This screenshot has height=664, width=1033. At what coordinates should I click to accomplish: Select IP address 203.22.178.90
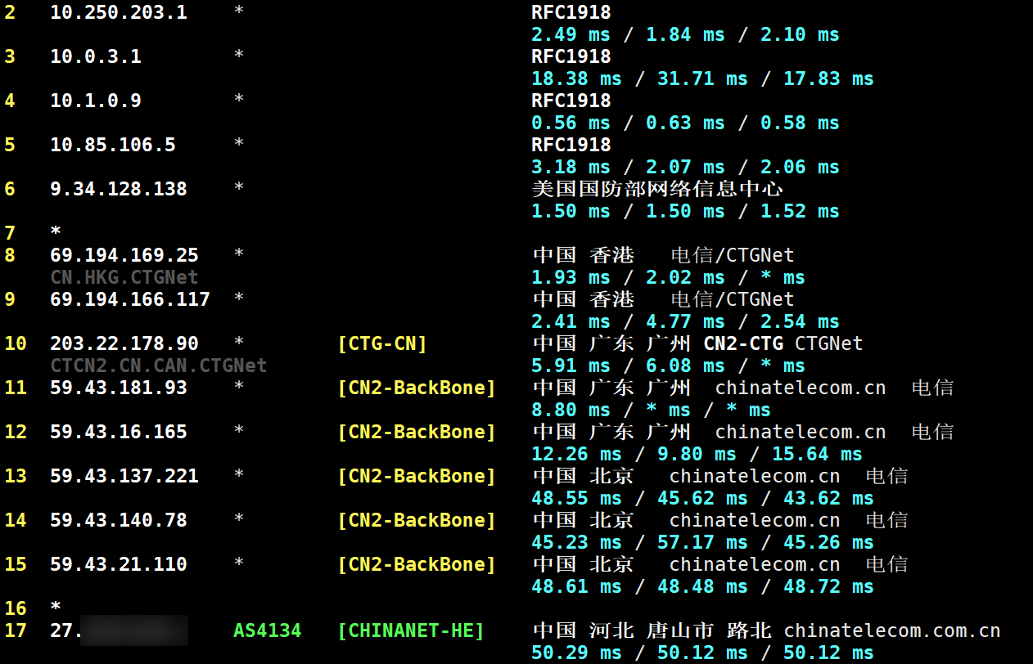click(x=124, y=343)
